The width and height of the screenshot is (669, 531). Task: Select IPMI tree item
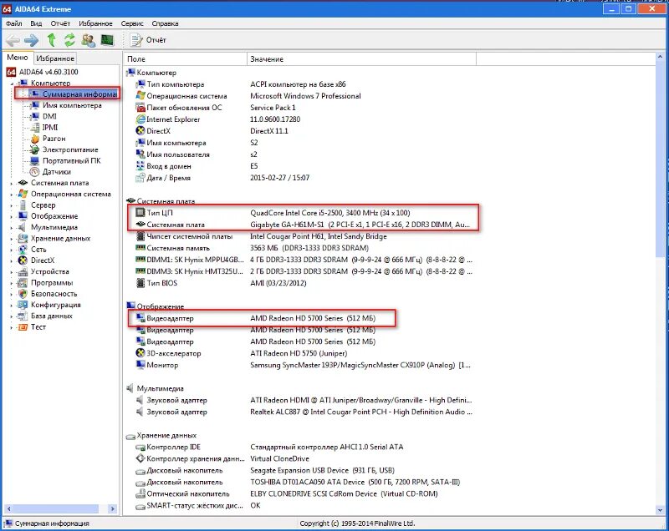pos(50,127)
